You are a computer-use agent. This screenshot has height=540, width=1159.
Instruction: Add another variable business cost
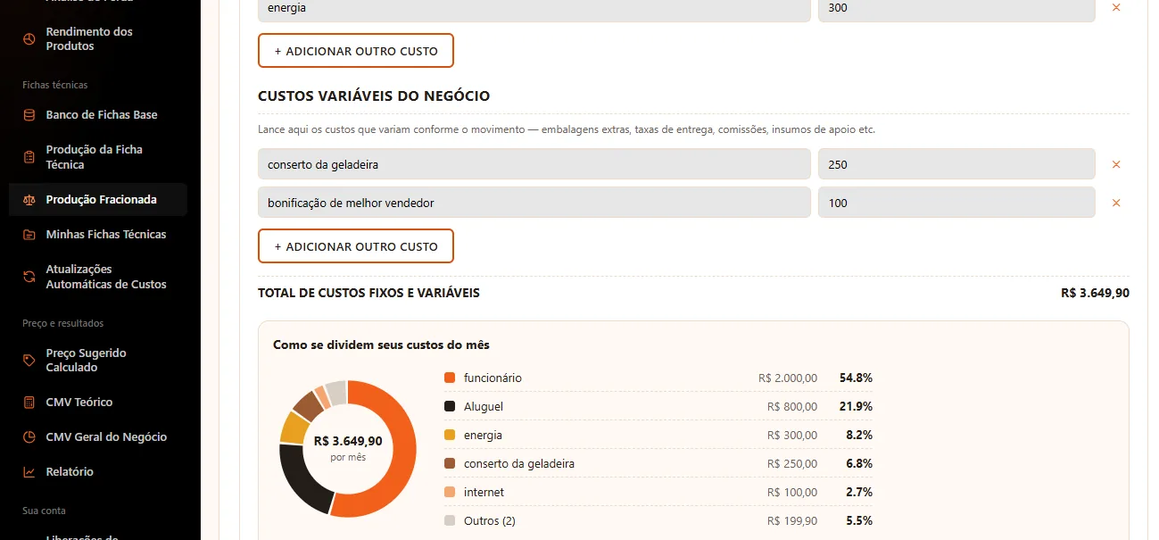pyautogui.click(x=356, y=246)
